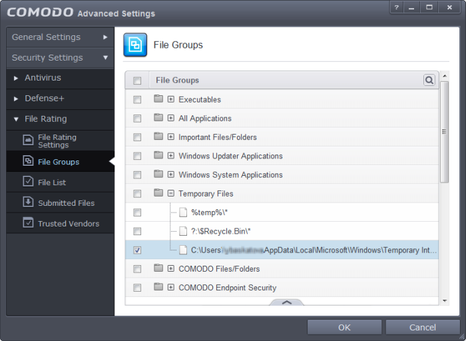The height and width of the screenshot is (341, 466).
Task: Check the Important Files/Folders checkbox
Action: point(137,137)
